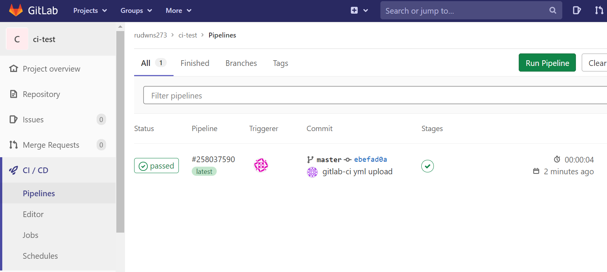
Task: Click sidebar scrollbar up arrow
Action: point(120,27)
